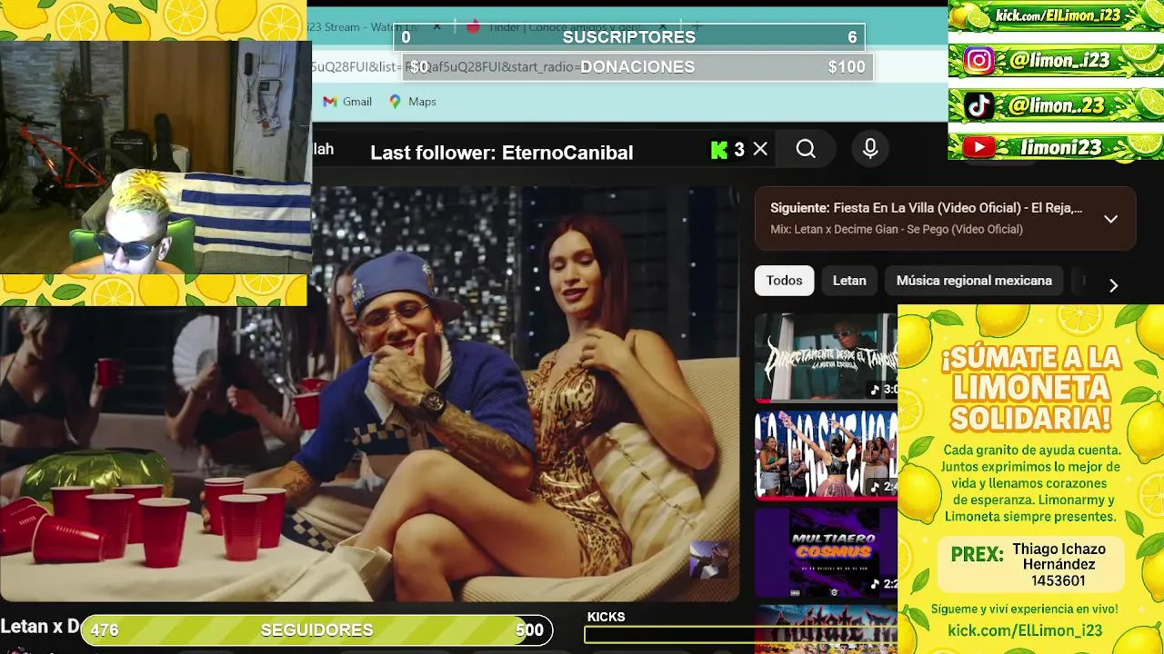1164x654 pixels.
Task: Click the Donaciones goal bar
Action: coord(637,67)
